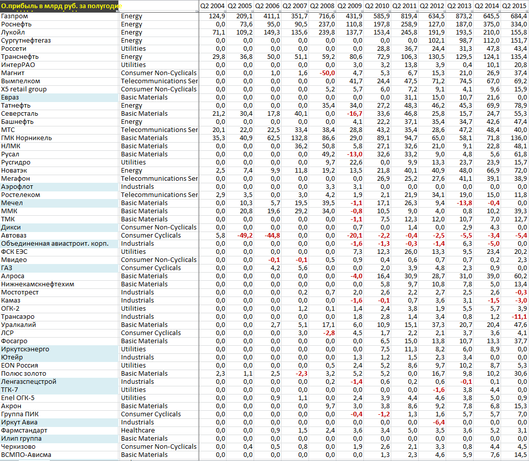Select the Healthcare sector cell
The image size is (529, 461).
[x=159, y=431]
